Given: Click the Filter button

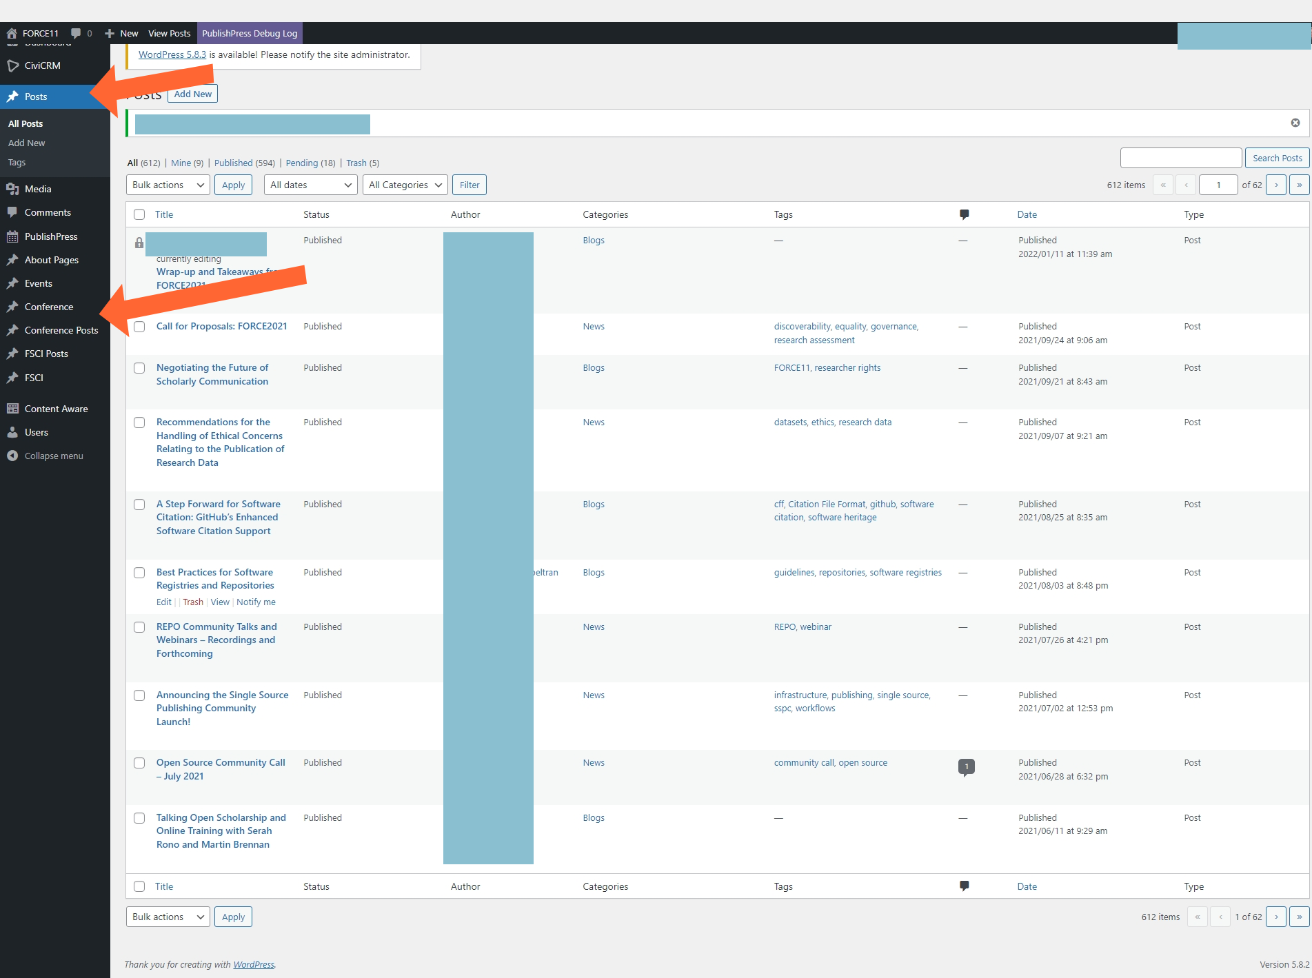Looking at the screenshot, I should pos(470,185).
